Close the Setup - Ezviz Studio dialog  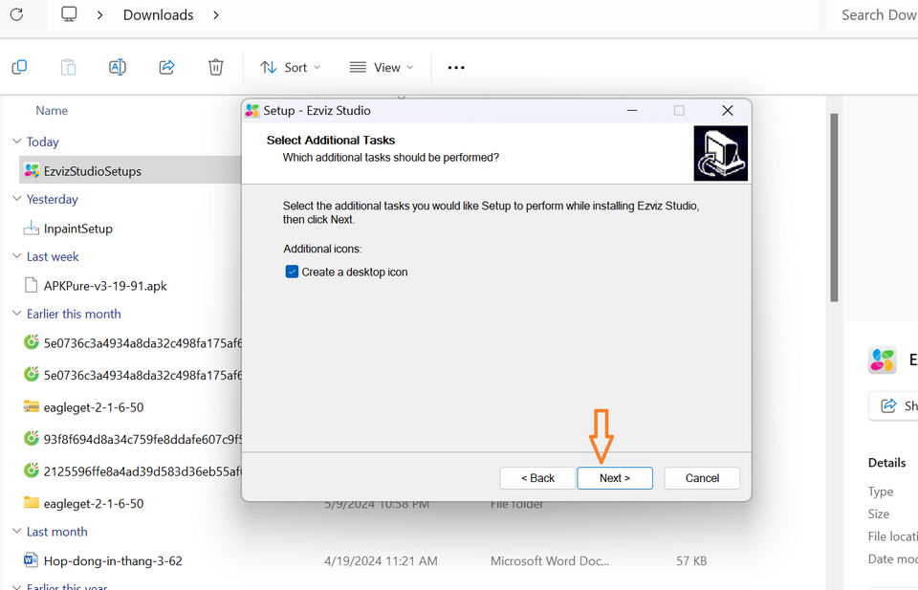[727, 111]
